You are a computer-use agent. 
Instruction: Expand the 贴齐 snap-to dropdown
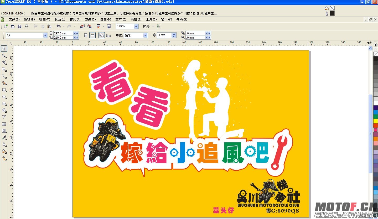tap(153, 26)
